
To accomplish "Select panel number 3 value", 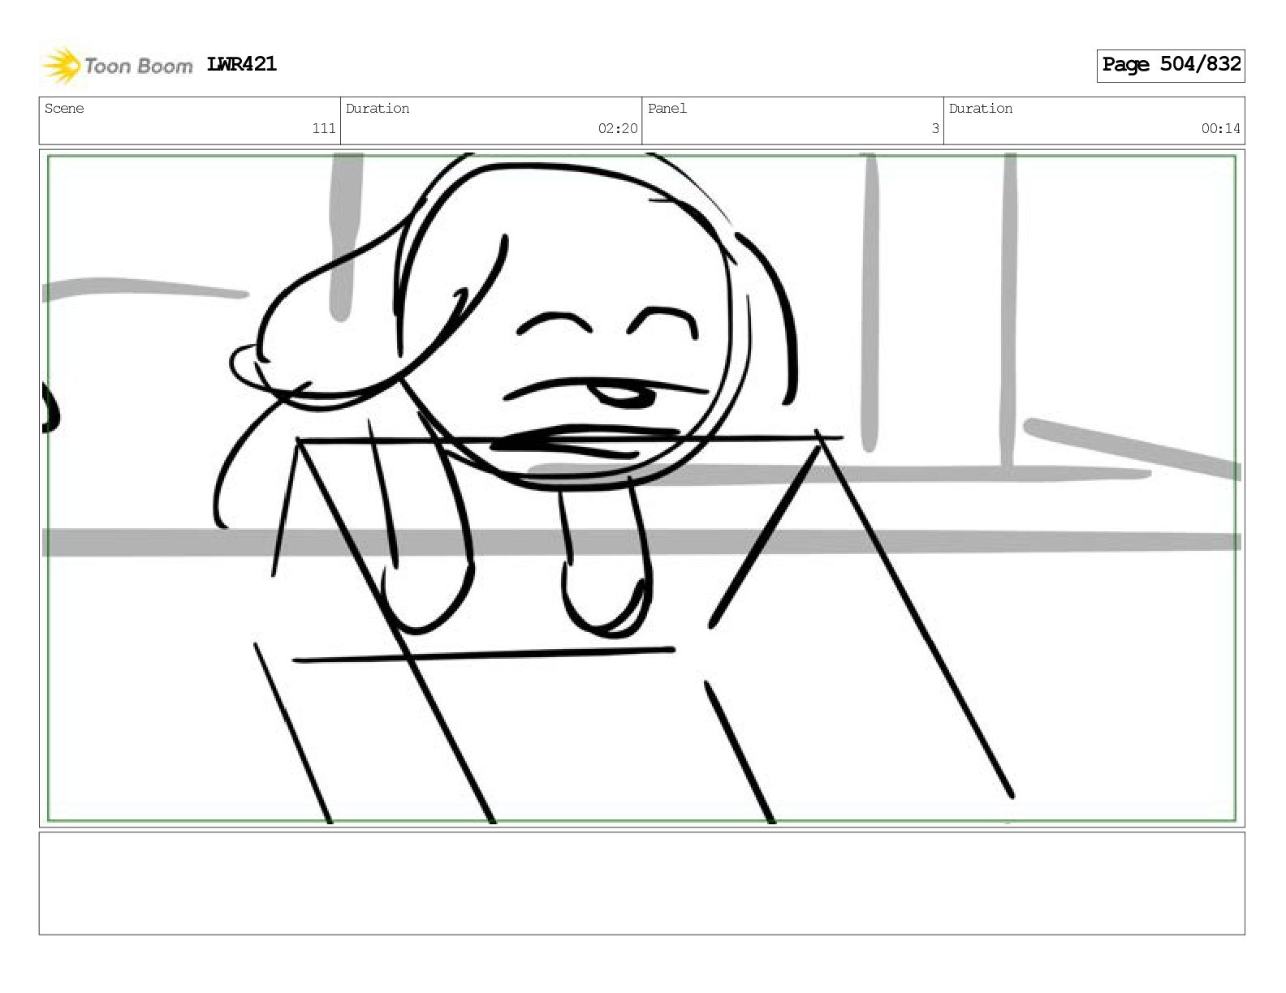I will tap(935, 128).
